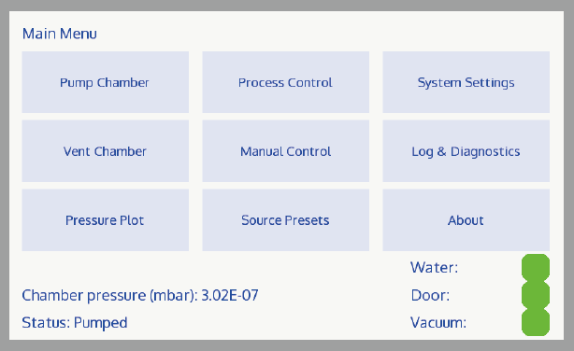Click the Water label
Image resolution: width=574 pixels, height=351 pixels.
coord(434,268)
